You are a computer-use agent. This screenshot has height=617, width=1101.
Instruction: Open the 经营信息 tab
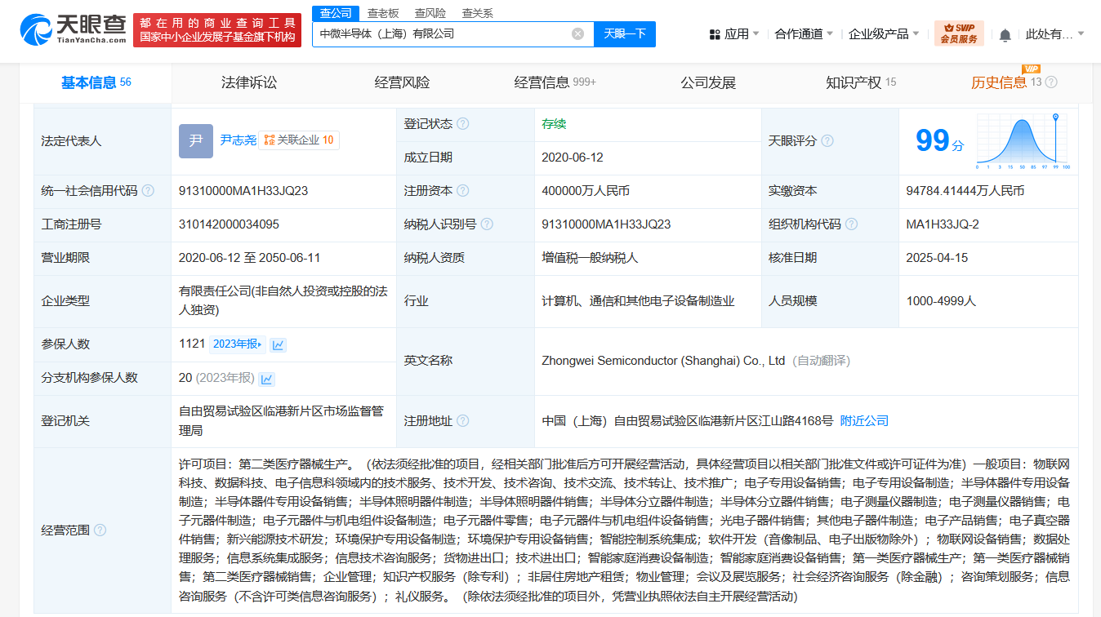555,82
